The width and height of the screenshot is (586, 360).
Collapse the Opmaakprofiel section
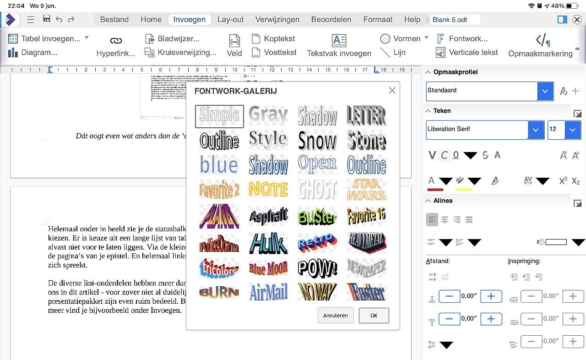(x=429, y=72)
